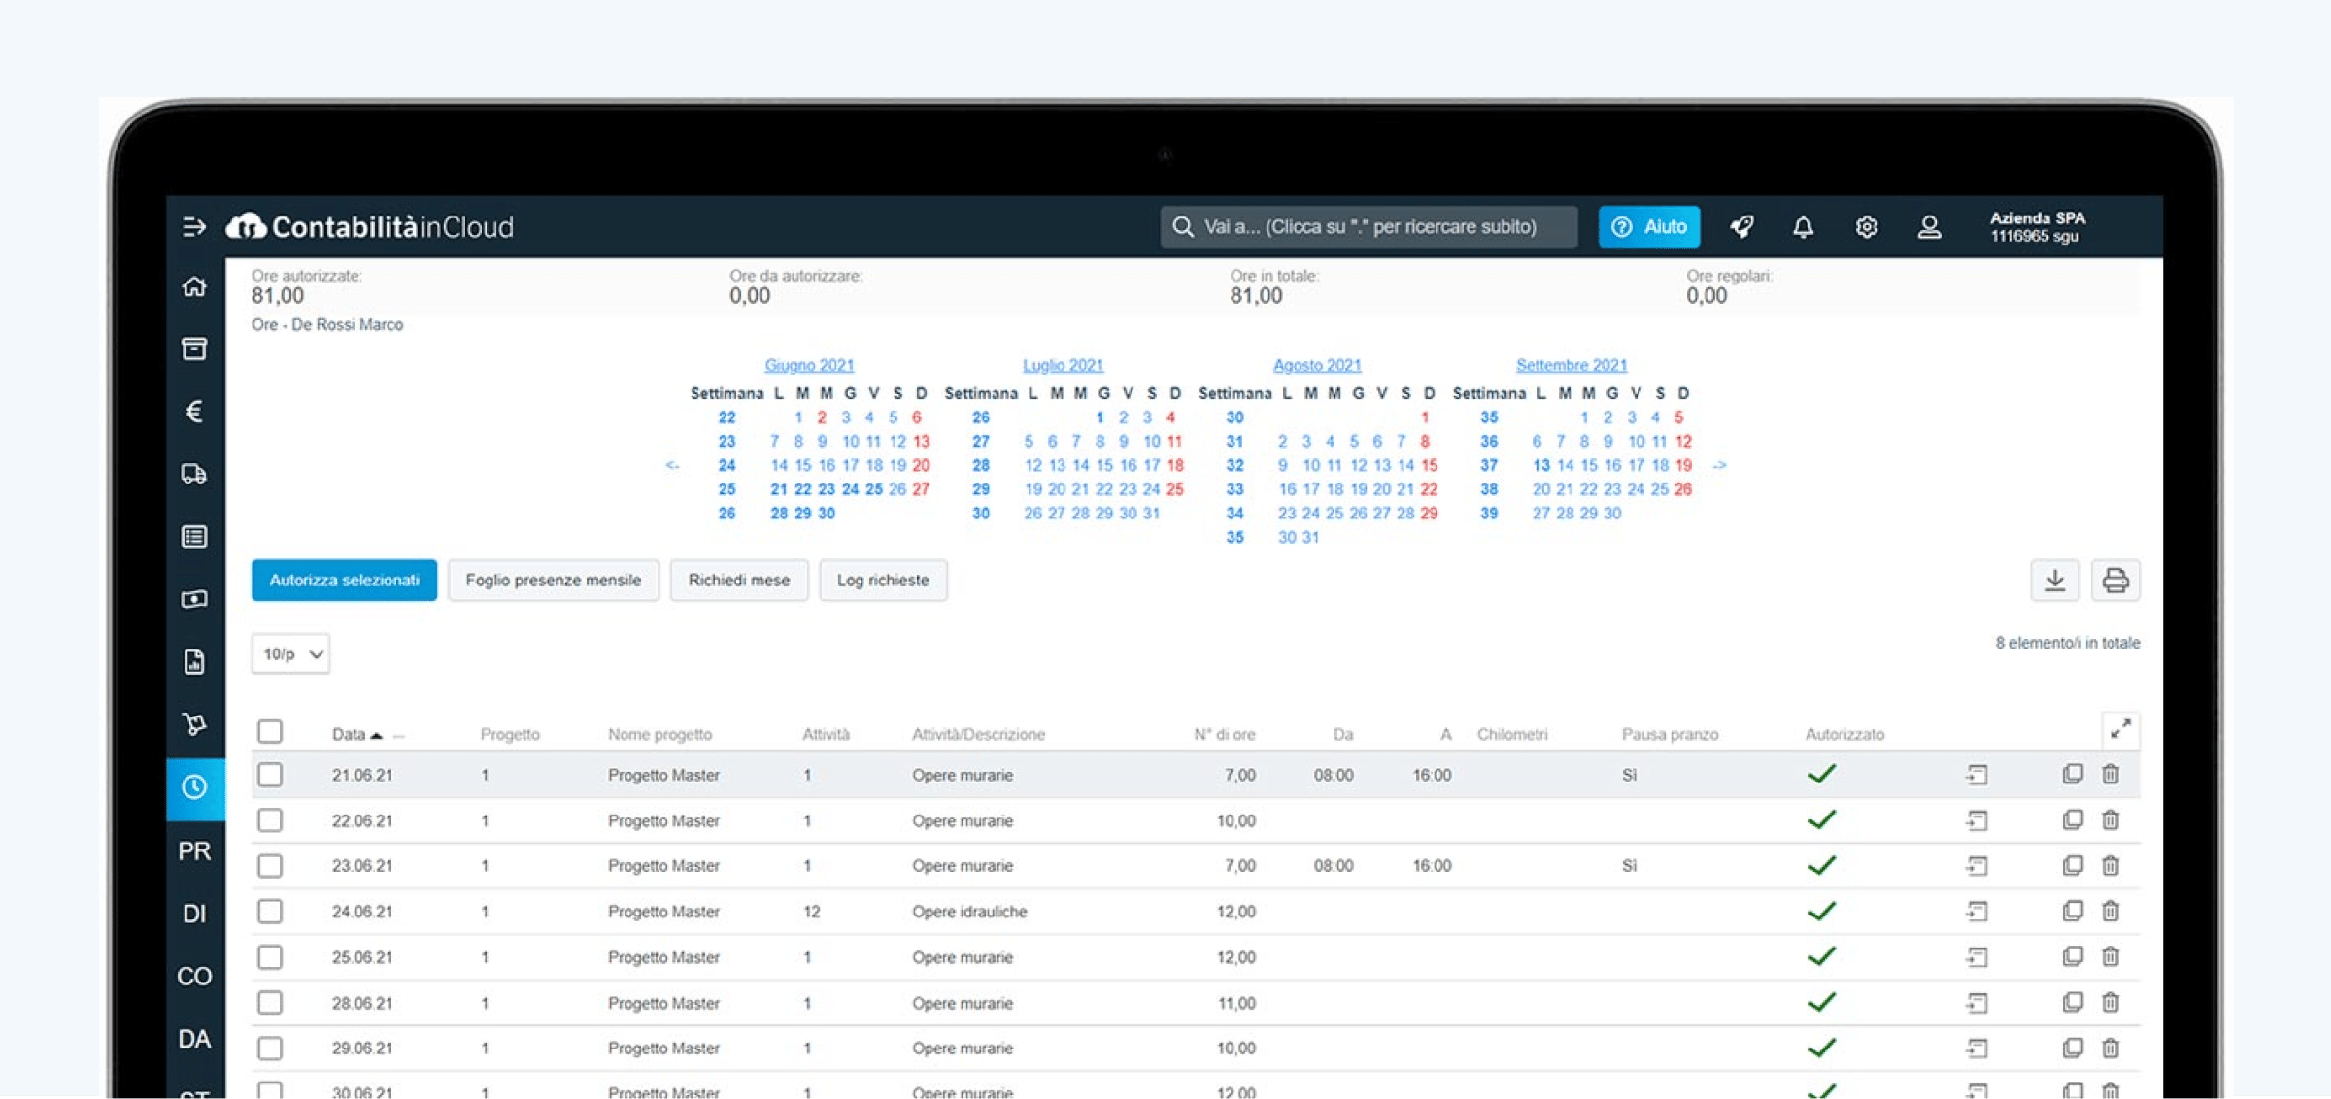Open the CO sidebar module
Screen dimensions: 2331x1099
coord(194,976)
